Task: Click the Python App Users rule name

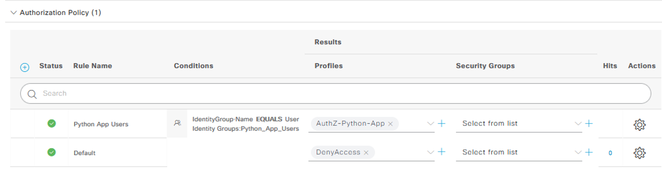Action: (x=101, y=124)
